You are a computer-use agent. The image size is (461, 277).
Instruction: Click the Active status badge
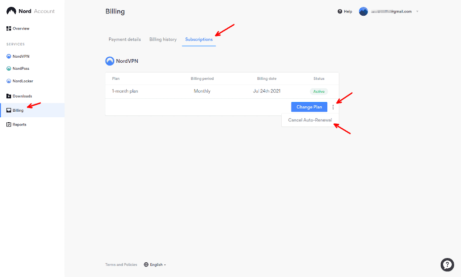319,91
